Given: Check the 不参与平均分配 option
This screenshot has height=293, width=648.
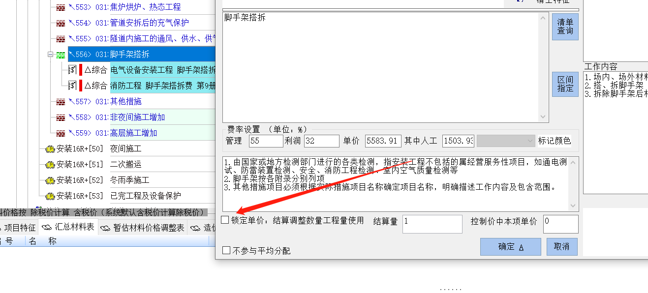Looking at the screenshot, I should pyautogui.click(x=226, y=250).
